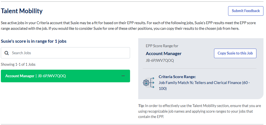Click the divider line inside the score panel
The height and width of the screenshot is (125, 266).
click(199, 68)
